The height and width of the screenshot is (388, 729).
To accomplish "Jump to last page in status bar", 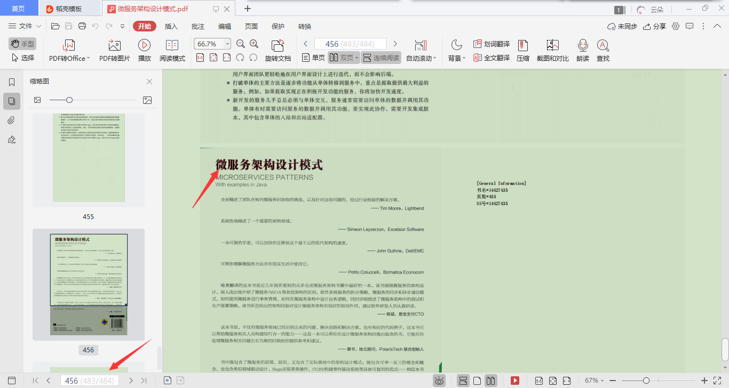I will 144,381.
